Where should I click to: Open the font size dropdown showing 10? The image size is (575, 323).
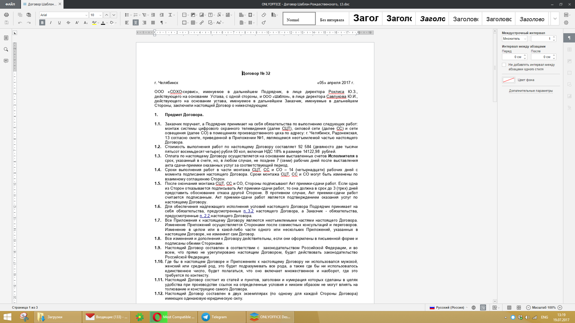pyautogui.click(x=100, y=15)
